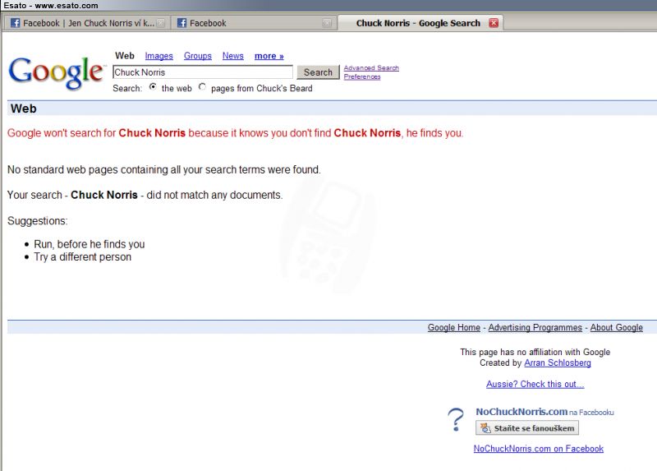Close the second Facebook tab

click(x=327, y=23)
